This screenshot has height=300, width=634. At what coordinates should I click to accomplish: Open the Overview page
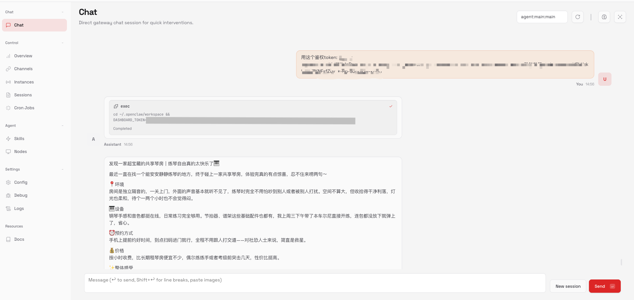pos(34,56)
